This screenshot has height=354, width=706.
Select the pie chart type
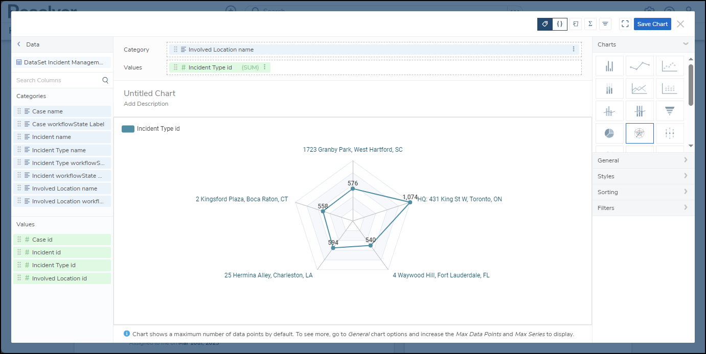click(x=609, y=133)
